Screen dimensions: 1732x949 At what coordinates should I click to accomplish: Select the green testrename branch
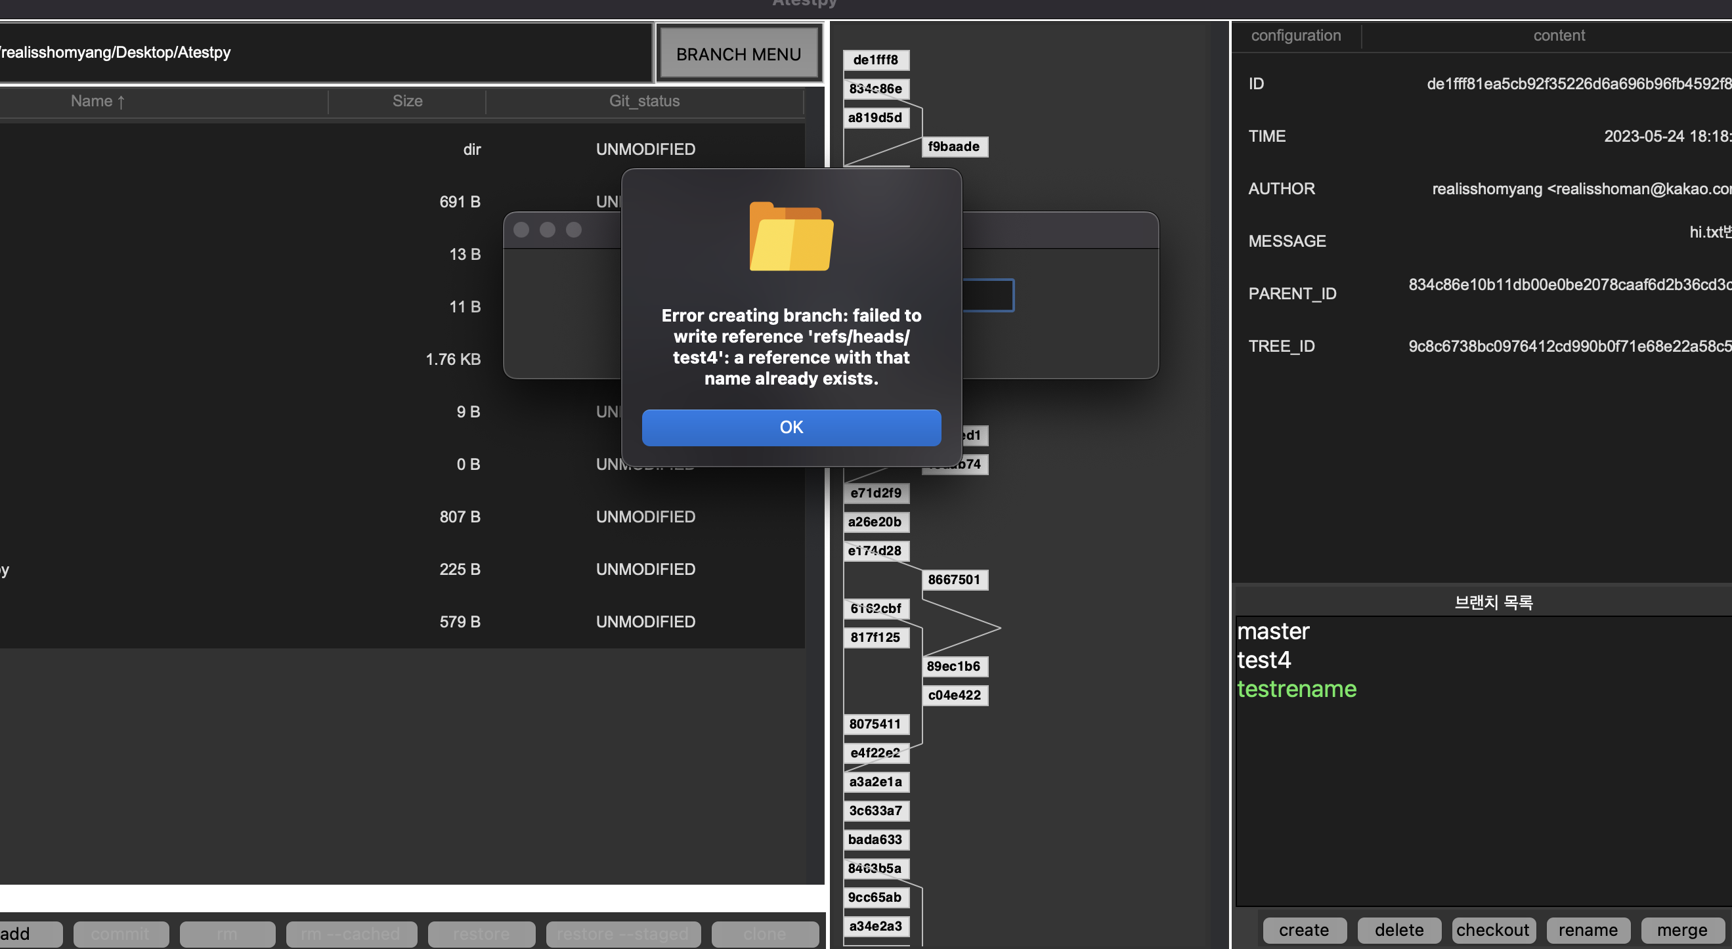tap(1295, 689)
